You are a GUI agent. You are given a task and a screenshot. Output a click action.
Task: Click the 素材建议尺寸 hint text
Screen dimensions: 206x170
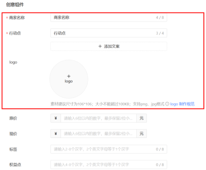coord(107,104)
